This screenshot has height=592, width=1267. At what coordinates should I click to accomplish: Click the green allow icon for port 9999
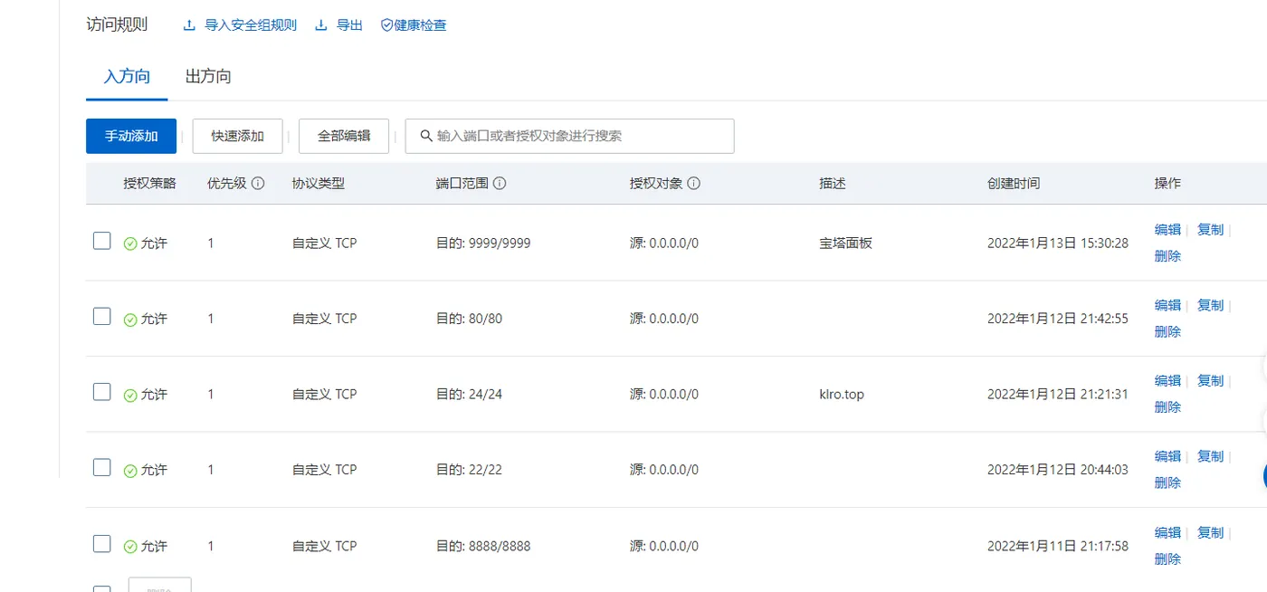[130, 243]
